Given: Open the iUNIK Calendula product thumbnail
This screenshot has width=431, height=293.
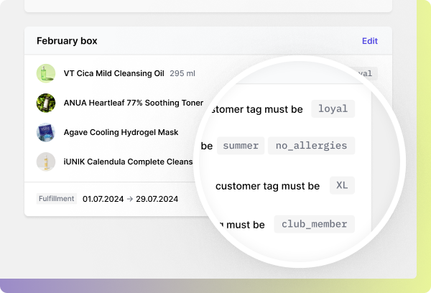Looking at the screenshot, I should [46, 162].
